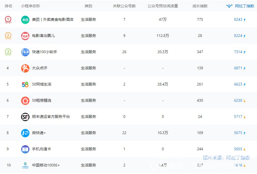The width and height of the screenshot is (257, 174).
Task: Click the 电影演出票儿 red cat icon
Action: pyautogui.click(x=25, y=36)
